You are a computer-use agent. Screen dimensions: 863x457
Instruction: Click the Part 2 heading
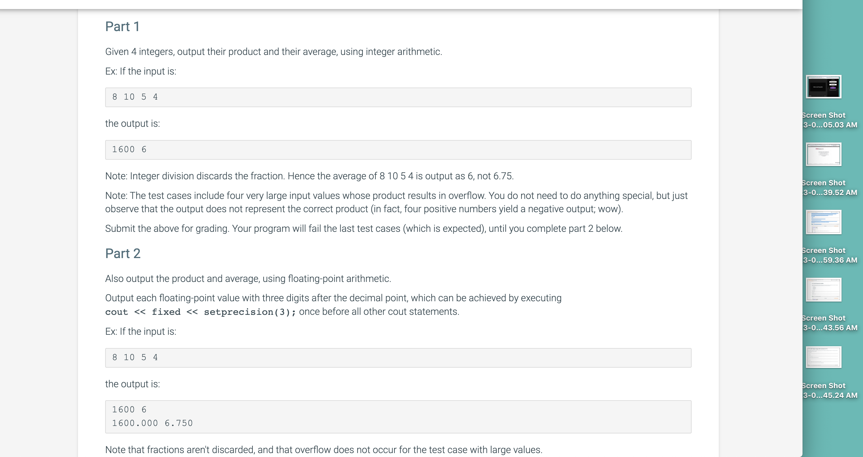tap(123, 254)
